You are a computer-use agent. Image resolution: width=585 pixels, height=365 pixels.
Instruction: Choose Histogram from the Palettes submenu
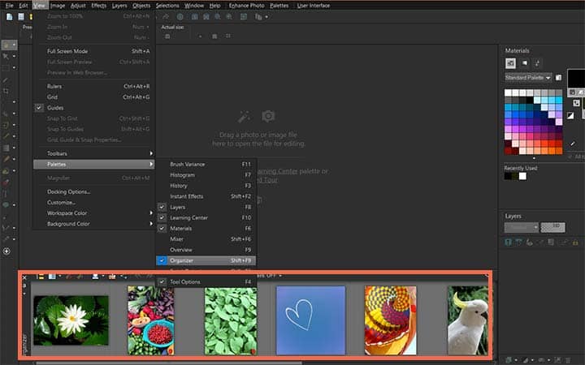pyautogui.click(x=206, y=175)
